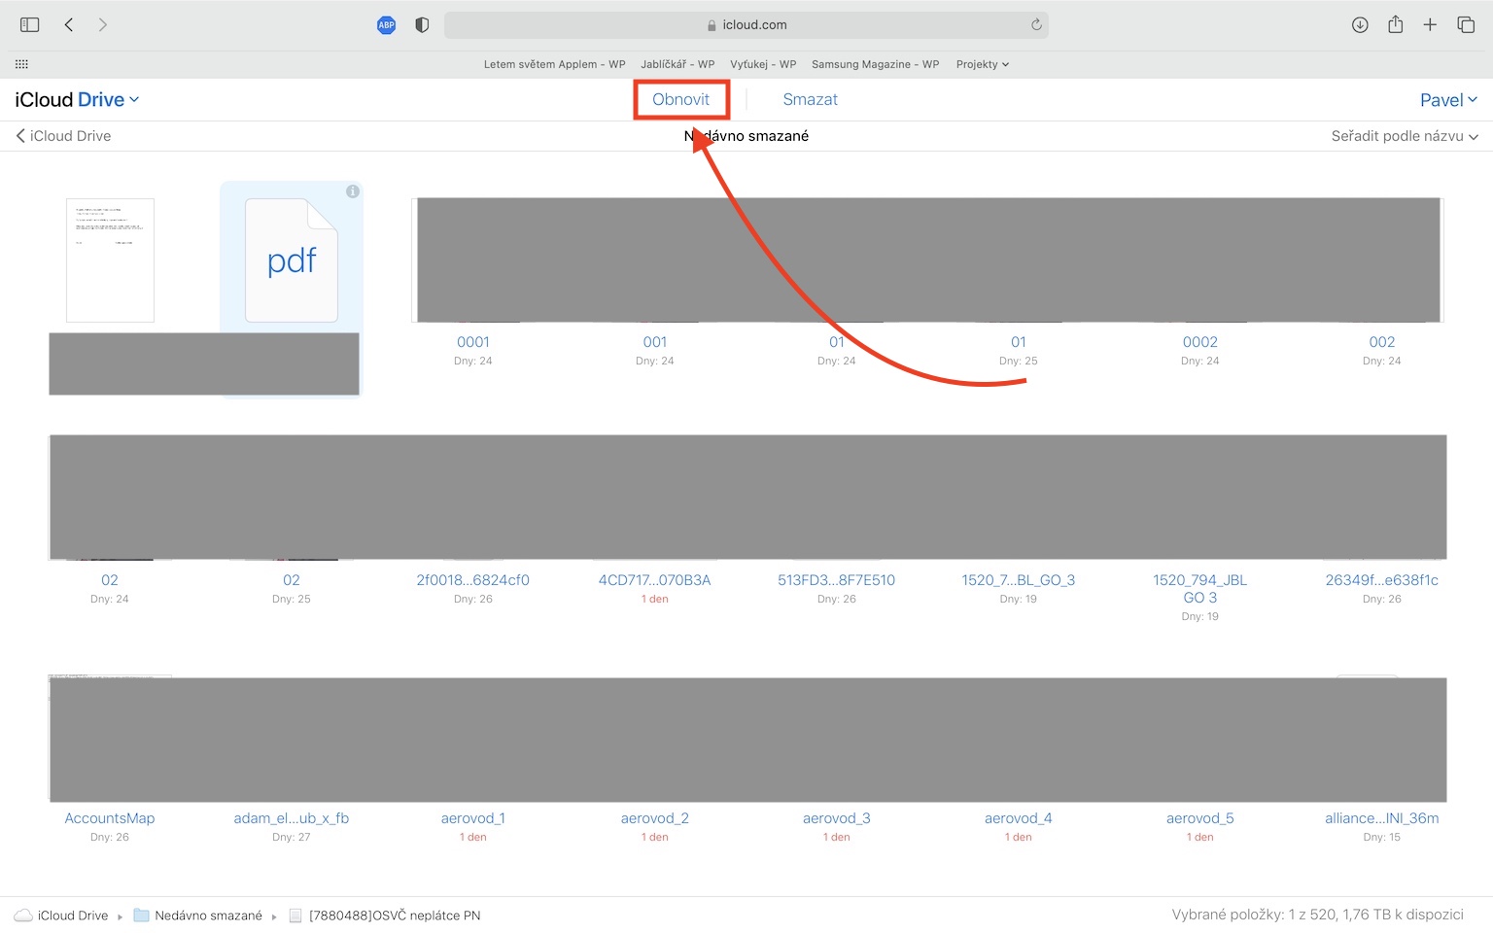This screenshot has width=1493, height=933.
Task: Open the Letem světem Applem - WP bookmark
Action: point(554,64)
